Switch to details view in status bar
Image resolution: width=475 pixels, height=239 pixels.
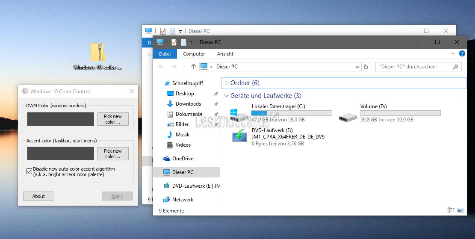451,210
